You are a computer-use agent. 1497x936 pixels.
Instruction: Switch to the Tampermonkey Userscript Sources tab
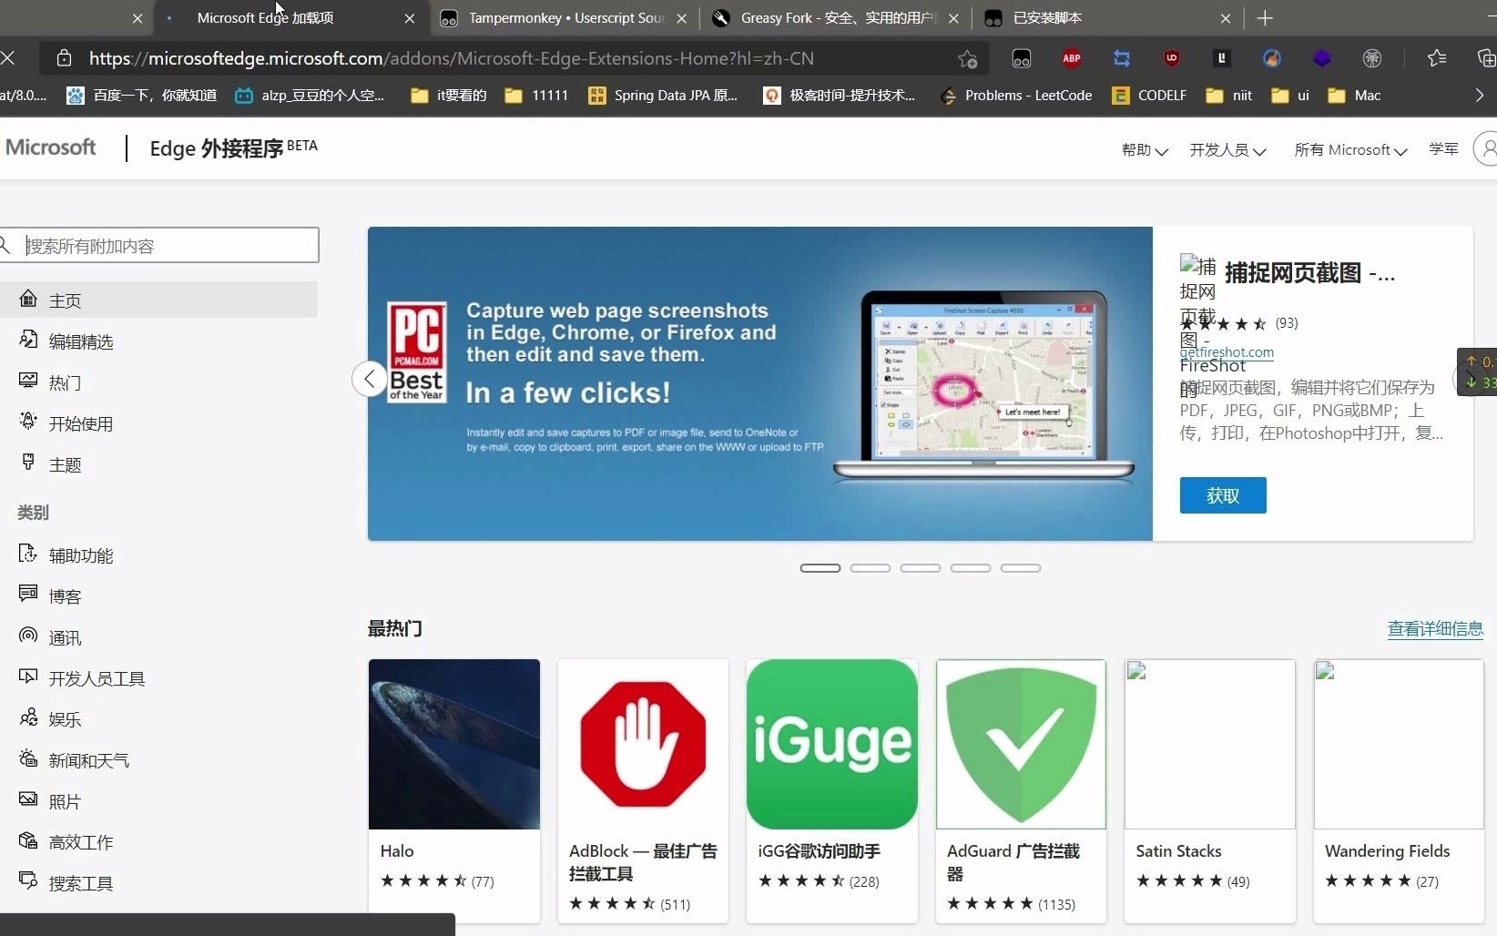(563, 18)
